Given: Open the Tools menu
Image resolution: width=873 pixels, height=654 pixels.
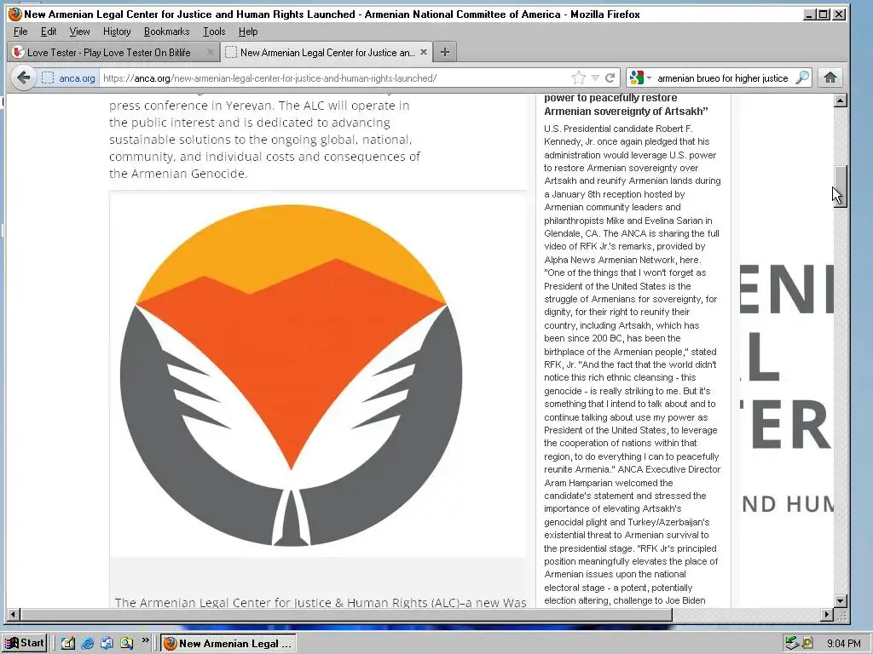Looking at the screenshot, I should 214,32.
